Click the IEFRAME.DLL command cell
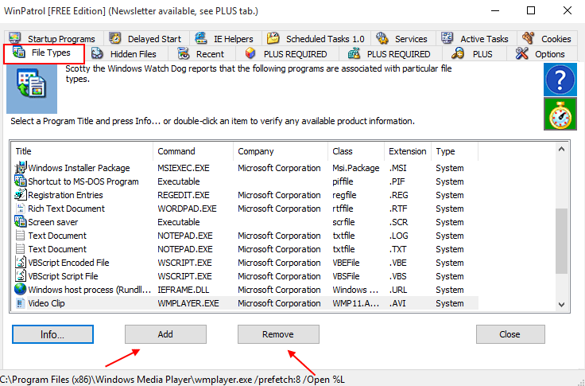Screen dimensions: 585x386 click(184, 289)
